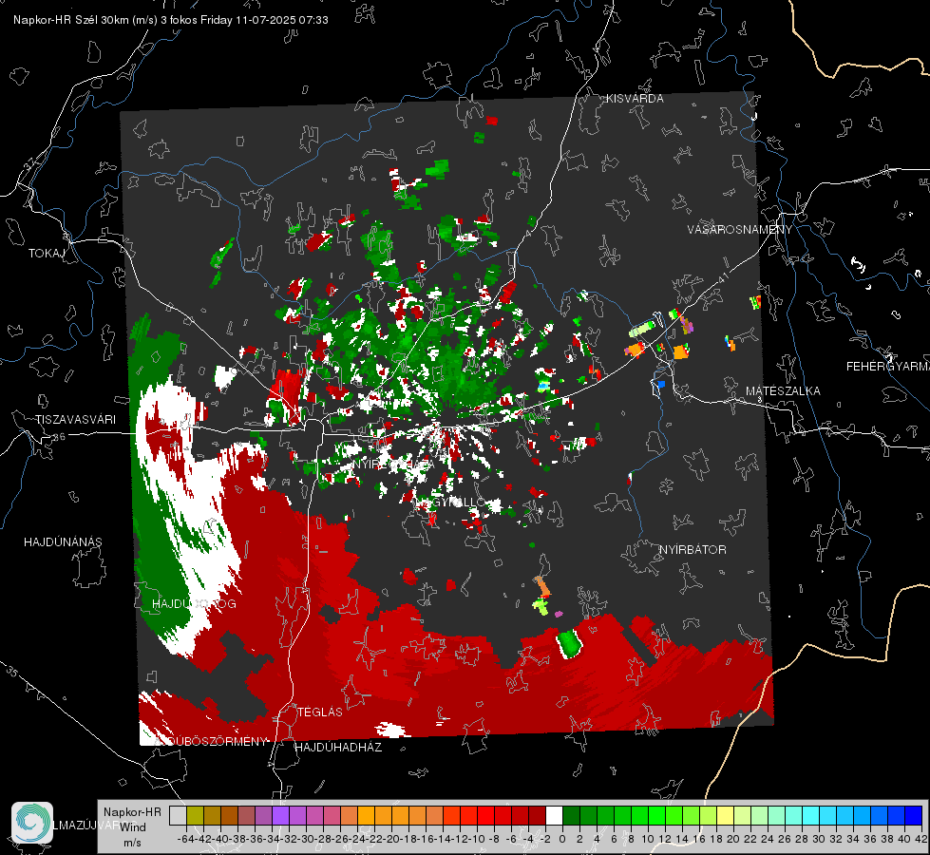Click the road number 36 marker
Screen dimensions: 930x855
[59, 437]
